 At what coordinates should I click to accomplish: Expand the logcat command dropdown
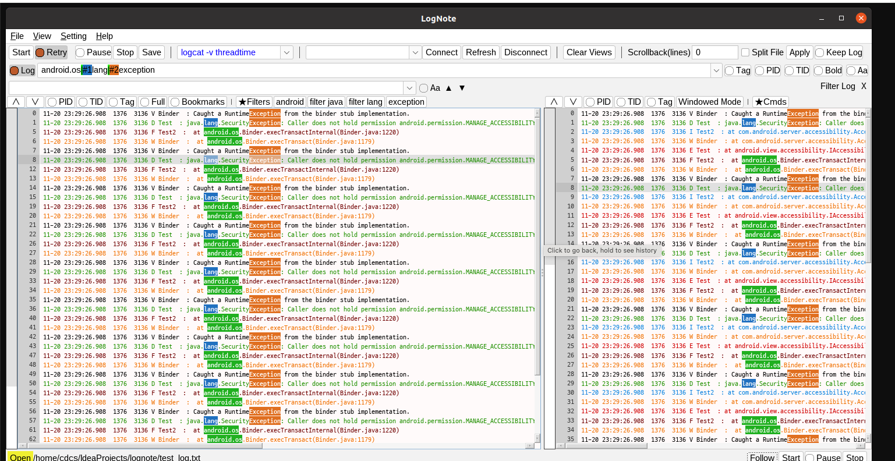[286, 52]
